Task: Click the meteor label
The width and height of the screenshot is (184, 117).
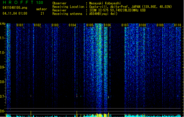Action: click(42, 9)
